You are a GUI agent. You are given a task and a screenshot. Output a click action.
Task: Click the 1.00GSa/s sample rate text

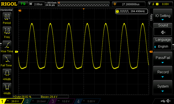(51, 3)
